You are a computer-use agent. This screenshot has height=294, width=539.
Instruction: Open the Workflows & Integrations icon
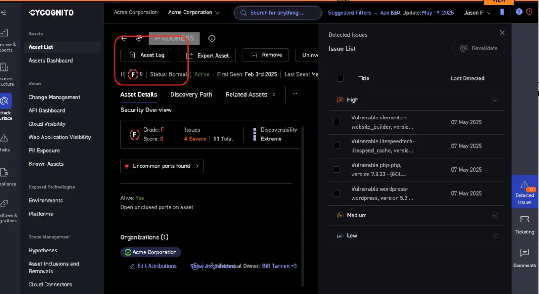pos(5,204)
